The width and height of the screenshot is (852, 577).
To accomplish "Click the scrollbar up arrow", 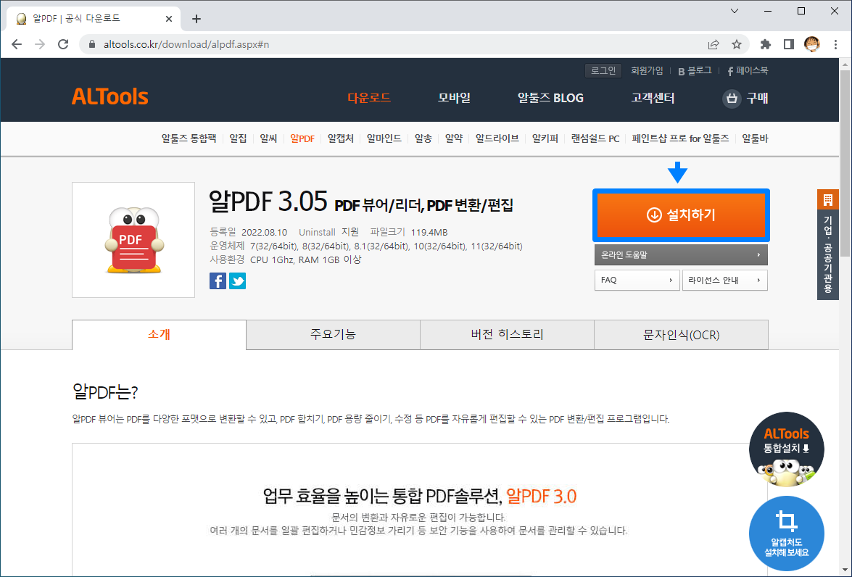I will (845, 64).
